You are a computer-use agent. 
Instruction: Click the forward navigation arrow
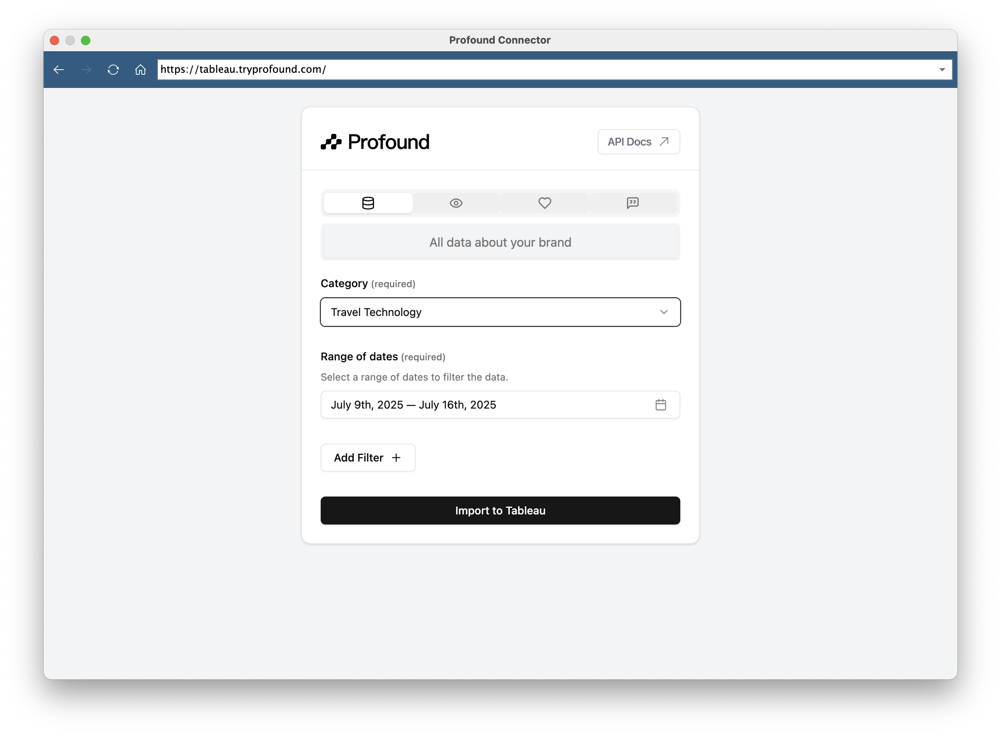click(86, 70)
